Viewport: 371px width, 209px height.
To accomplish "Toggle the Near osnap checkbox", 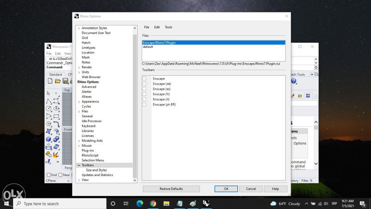I will point(60,175).
